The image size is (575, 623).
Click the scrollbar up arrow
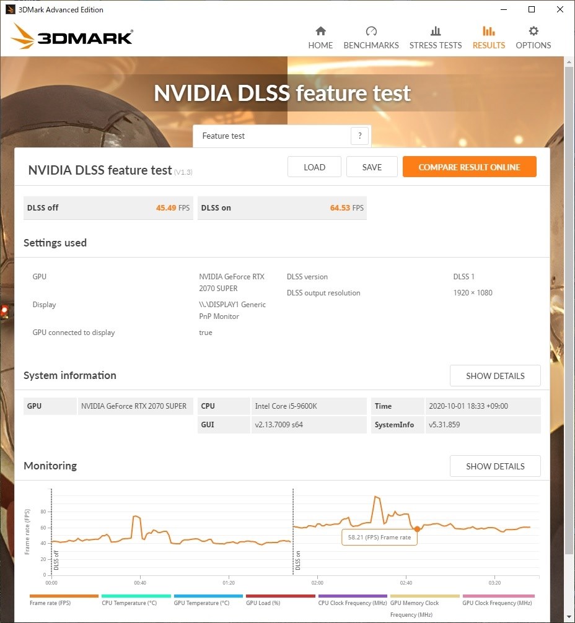tap(569, 62)
